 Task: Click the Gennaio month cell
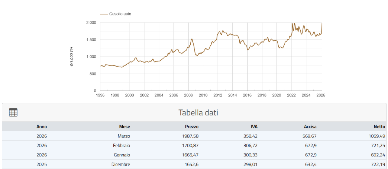[x=122, y=155]
